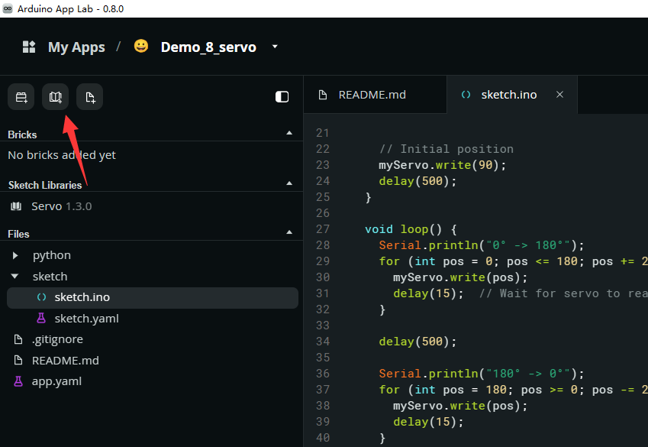Click the Add Sketch Library icon button
The image size is (648, 447).
(56, 97)
